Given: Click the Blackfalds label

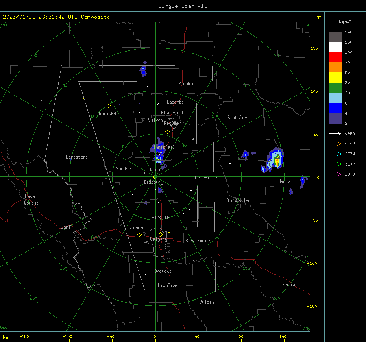Looking at the screenshot, I should (x=173, y=113).
